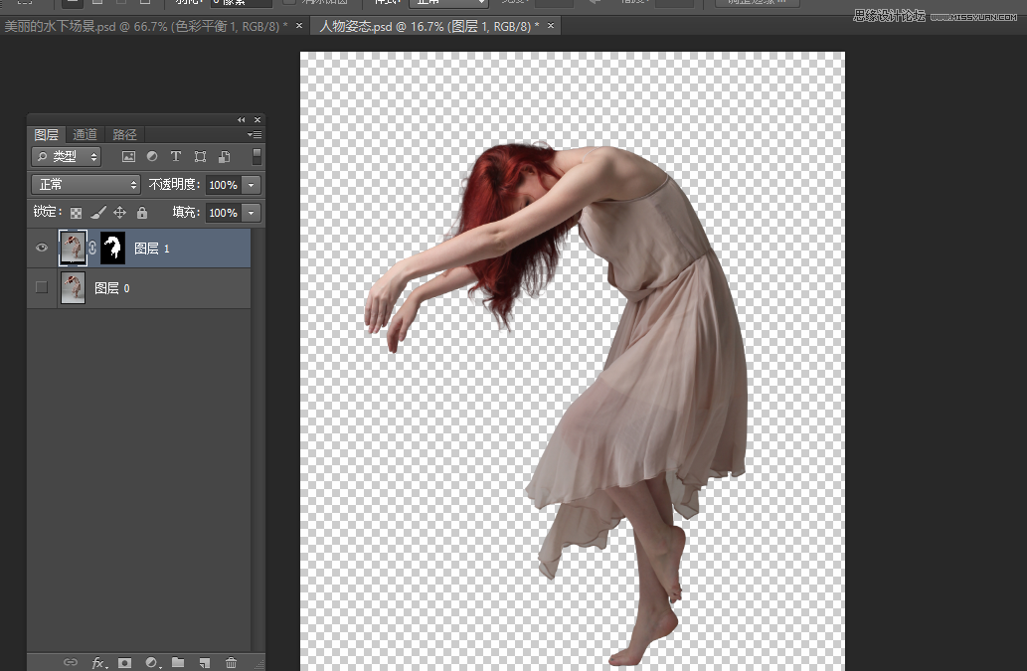Click the link layers chain icon
The image size is (1027, 671).
(x=70, y=662)
